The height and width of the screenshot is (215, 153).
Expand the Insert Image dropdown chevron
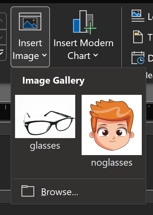pyautogui.click(x=44, y=55)
